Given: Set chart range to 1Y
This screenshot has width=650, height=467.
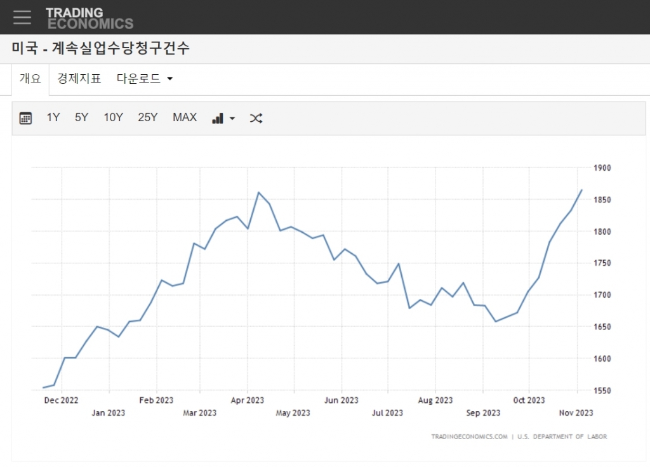Looking at the screenshot, I should [53, 117].
